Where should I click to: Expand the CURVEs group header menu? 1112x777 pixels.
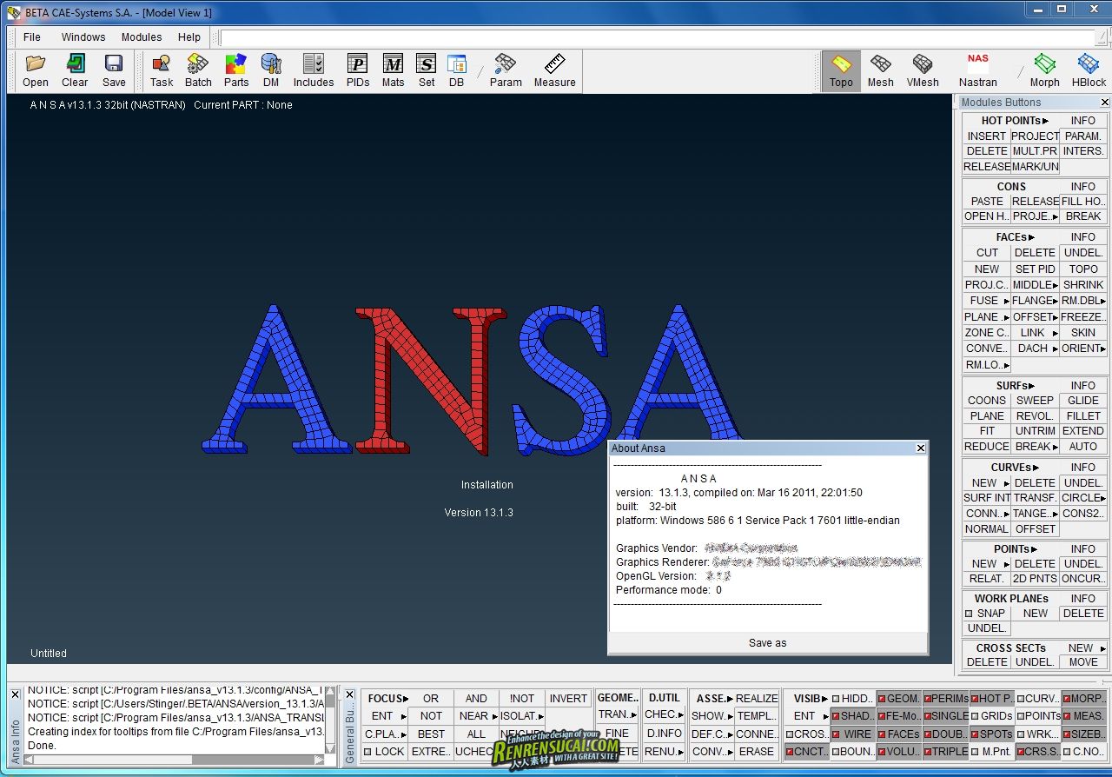1036,468
